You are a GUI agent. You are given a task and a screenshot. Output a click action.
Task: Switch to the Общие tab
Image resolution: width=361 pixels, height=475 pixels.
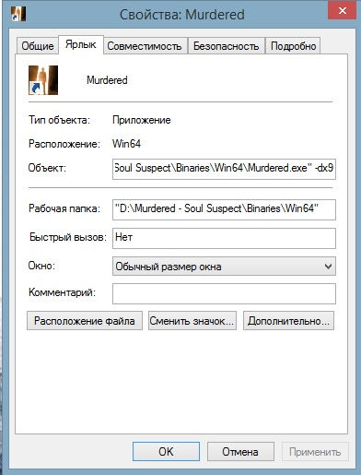(38, 46)
